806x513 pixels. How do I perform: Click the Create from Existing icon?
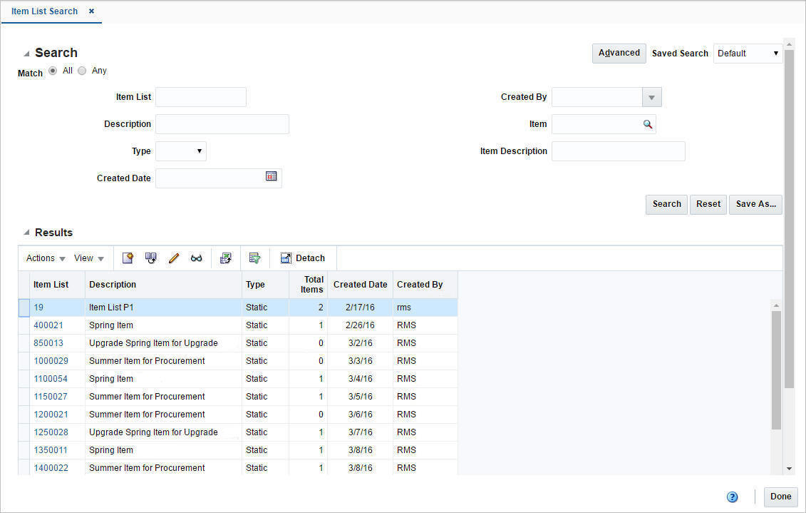(x=150, y=258)
